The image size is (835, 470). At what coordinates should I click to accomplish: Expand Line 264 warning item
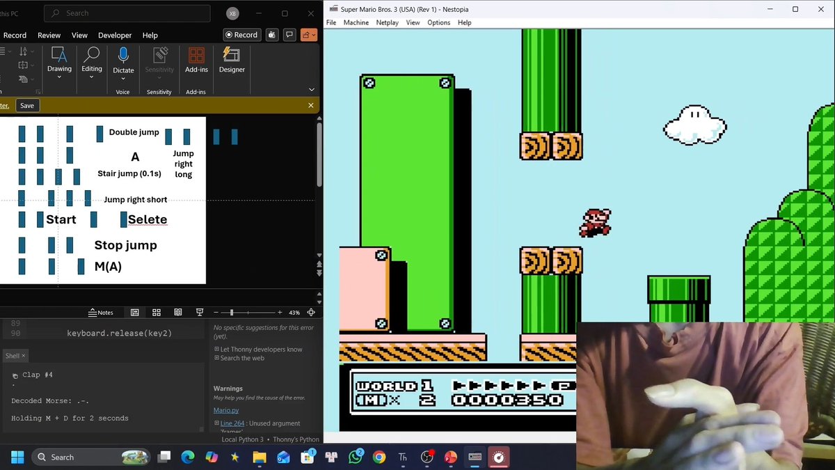[216, 423]
